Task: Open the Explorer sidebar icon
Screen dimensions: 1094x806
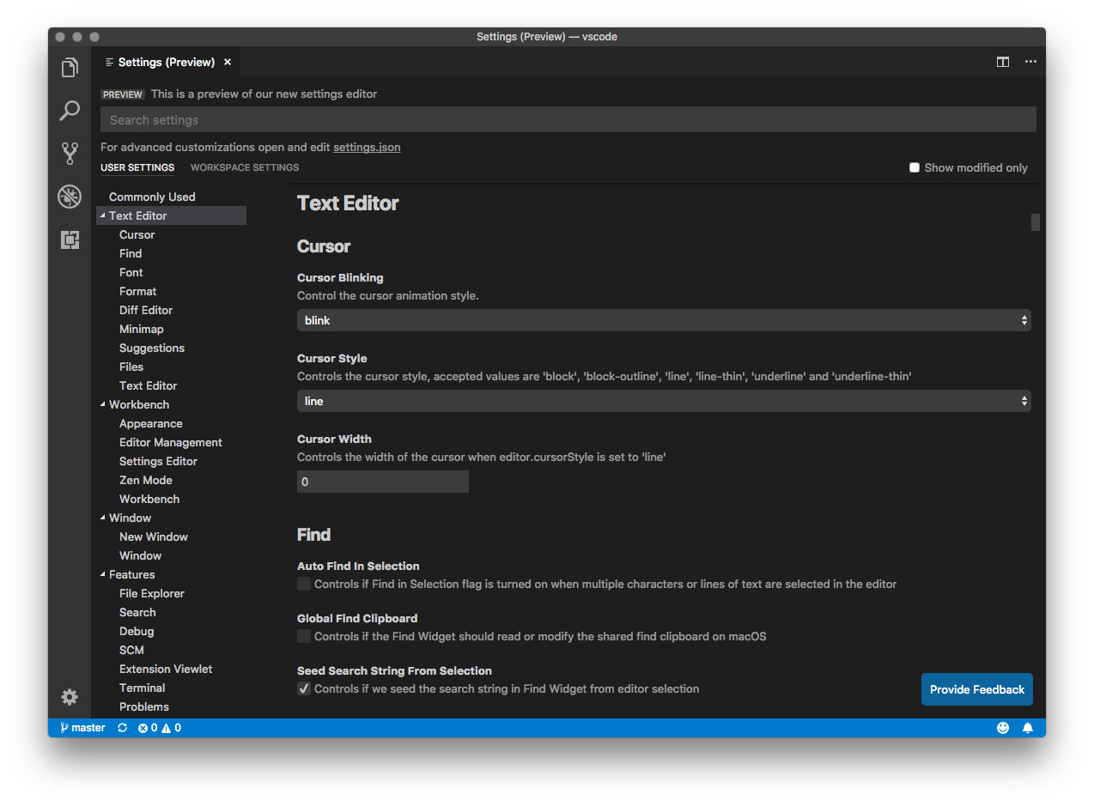Action: coord(69,67)
